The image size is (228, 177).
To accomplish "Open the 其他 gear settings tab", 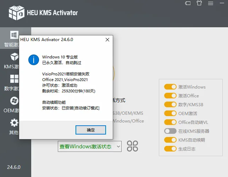I will point(14,123).
